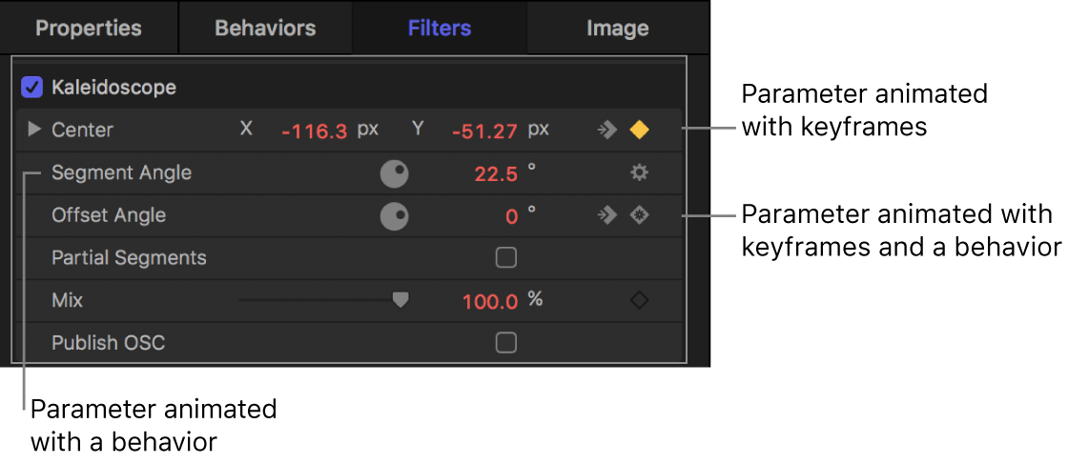Click the Mix empty keyframe diamond

coord(639,300)
